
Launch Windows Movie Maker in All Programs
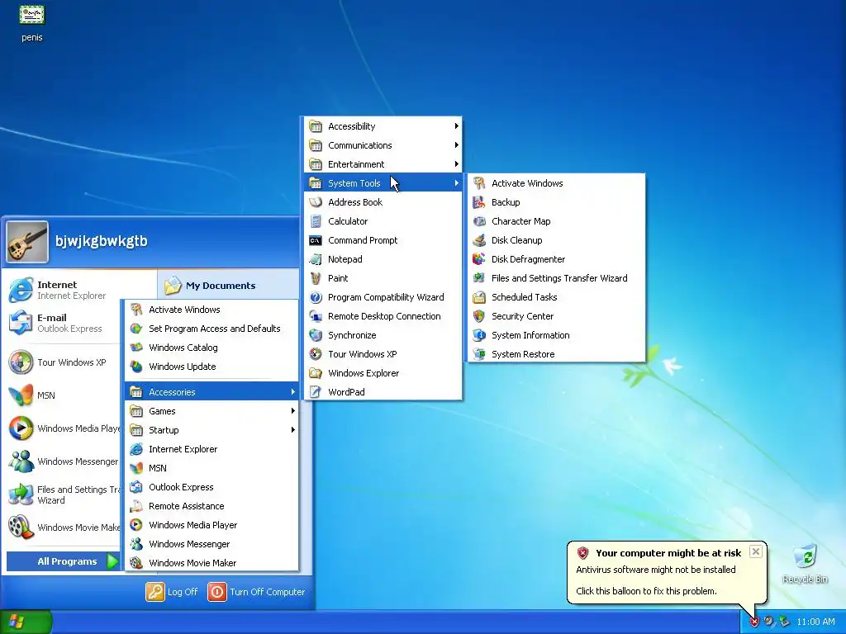coord(211,563)
